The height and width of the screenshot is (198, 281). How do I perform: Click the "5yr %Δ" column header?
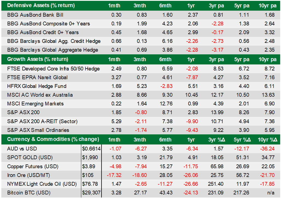click(x=242, y=140)
